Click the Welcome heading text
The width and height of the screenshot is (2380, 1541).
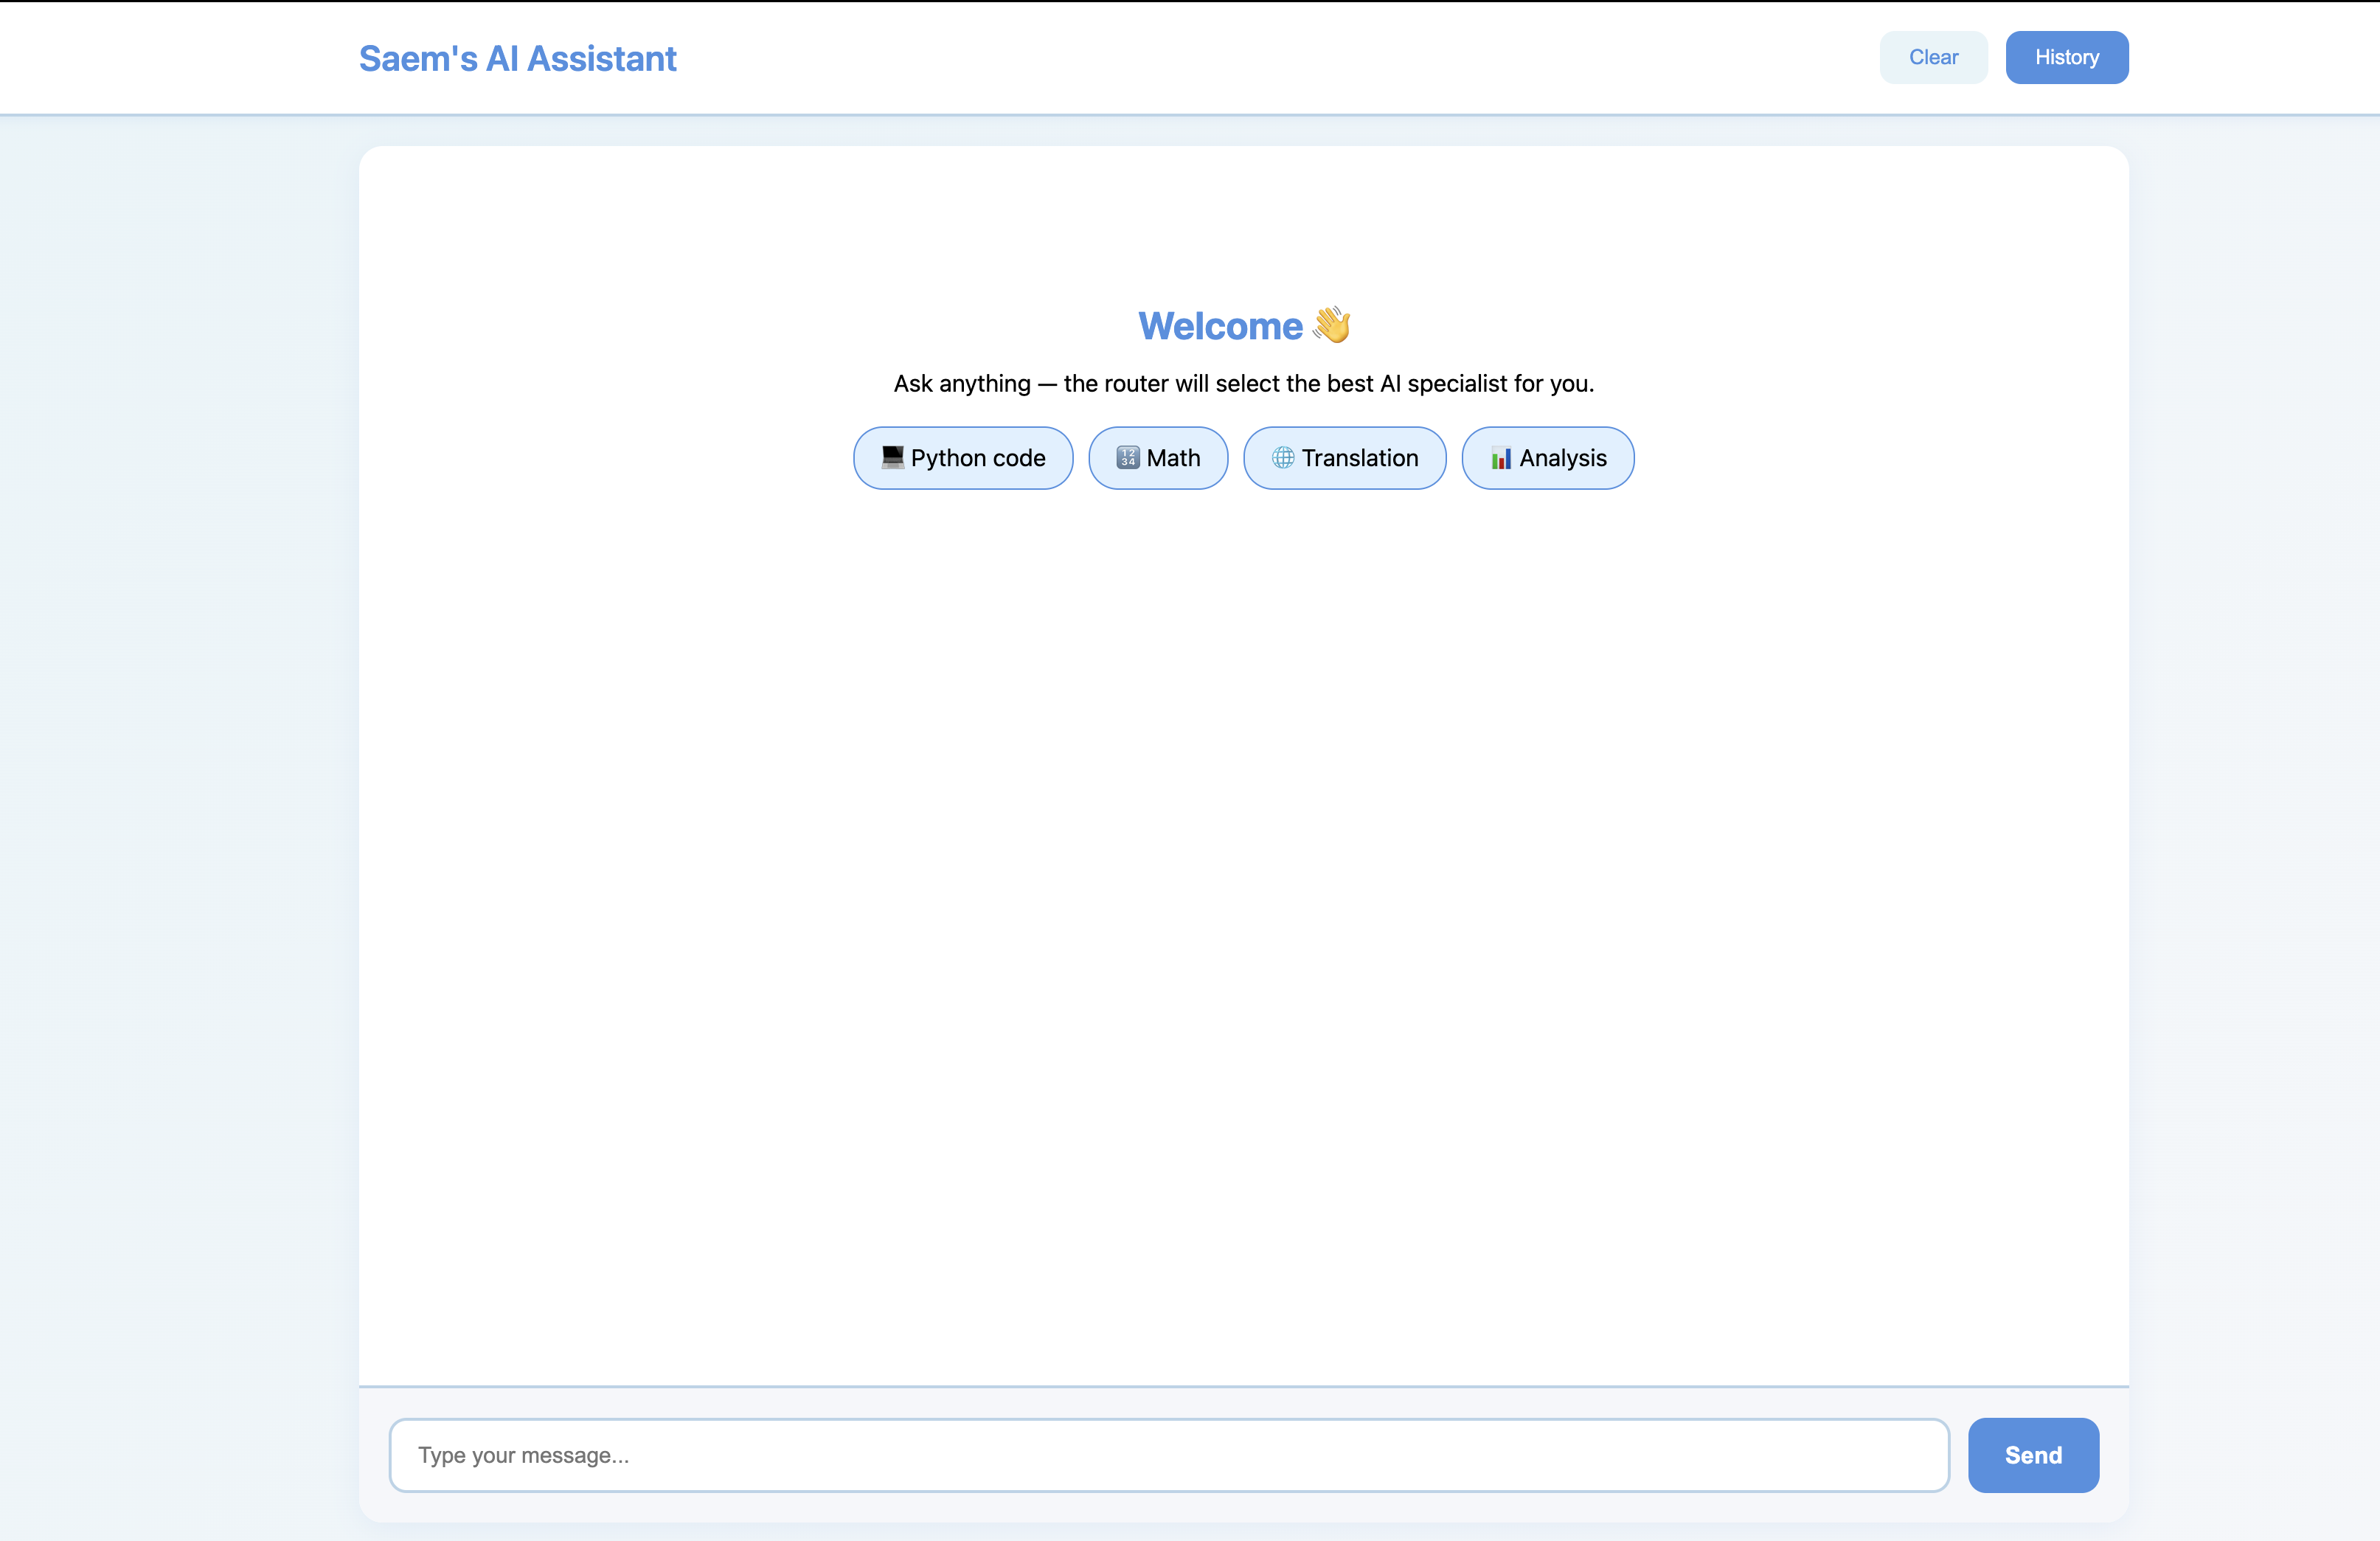point(1220,326)
